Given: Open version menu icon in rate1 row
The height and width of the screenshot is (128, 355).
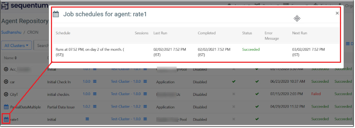Looking at the screenshot, I should (x=87, y=119).
